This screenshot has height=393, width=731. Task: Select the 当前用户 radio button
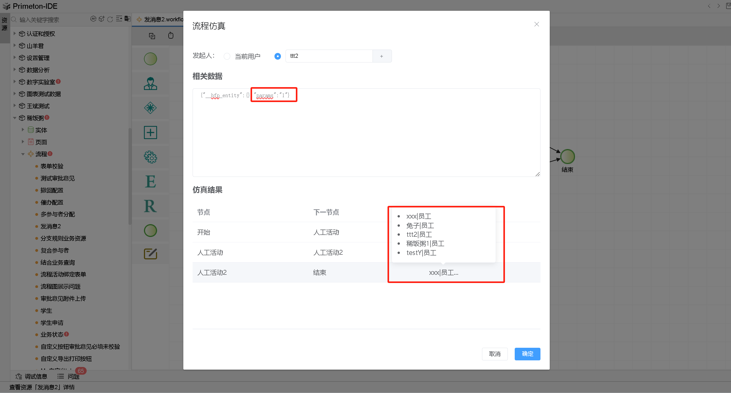(227, 56)
